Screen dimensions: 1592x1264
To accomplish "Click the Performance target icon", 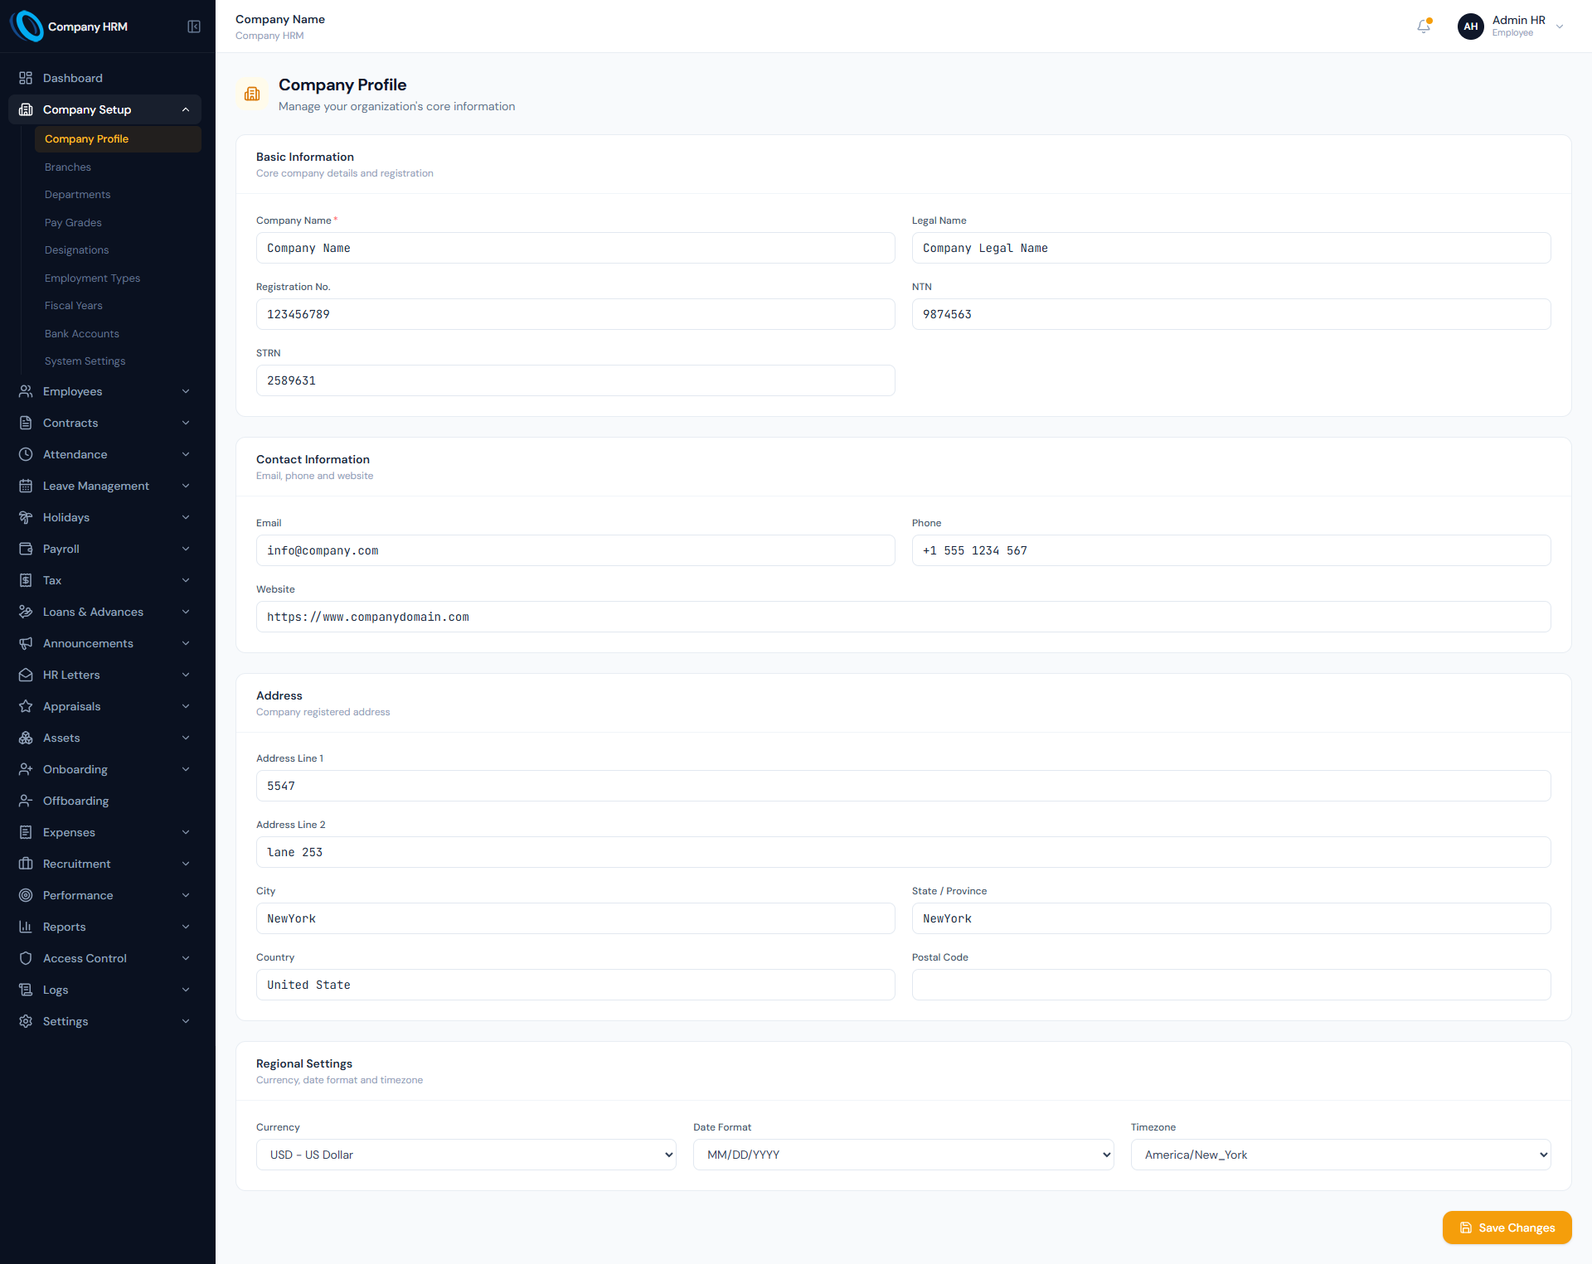I will [x=26, y=895].
